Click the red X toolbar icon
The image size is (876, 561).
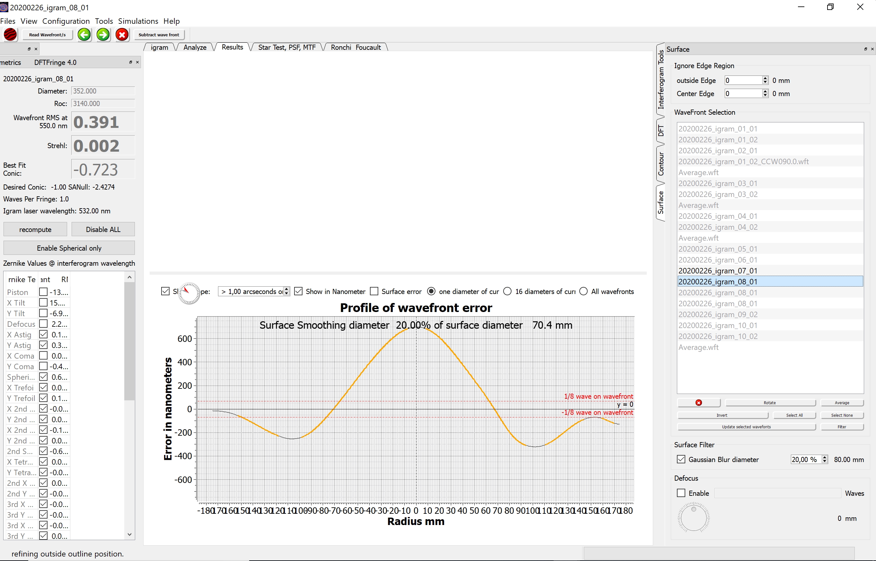click(x=122, y=35)
